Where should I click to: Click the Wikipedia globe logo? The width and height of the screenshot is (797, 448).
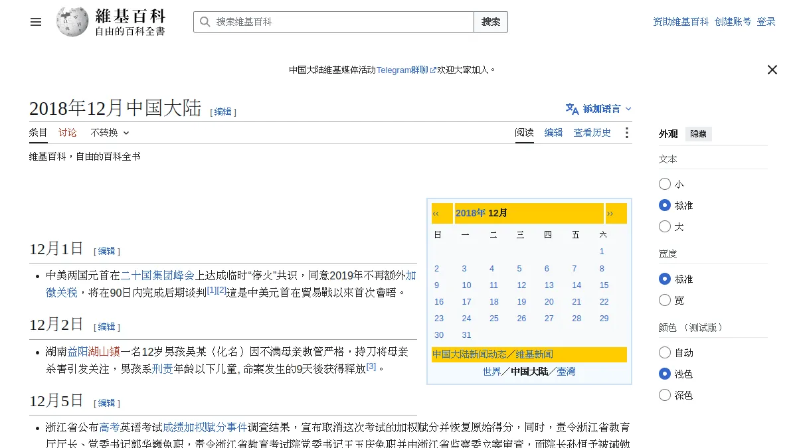[x=72, y=22]
